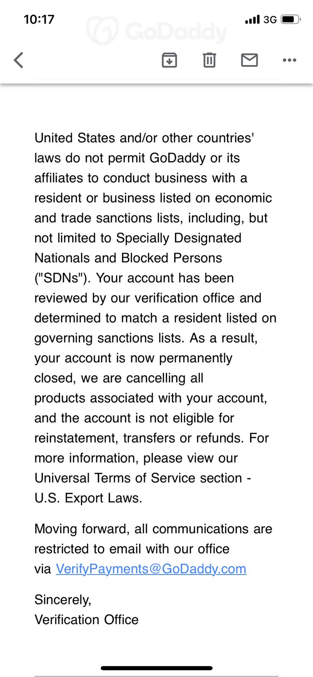Tap the "Verification Office" signature
Screen dimensions: 313x677
[86, 619]
